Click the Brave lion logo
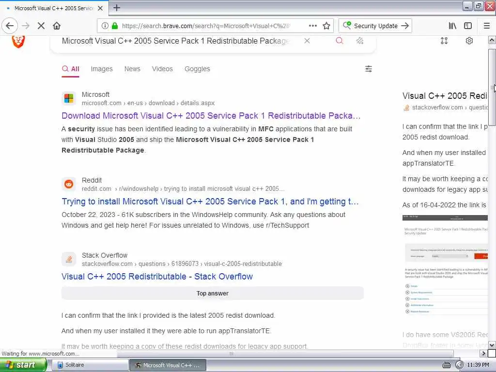The width and height of the screenshot is (496, 372). click(x=18, y=42)
